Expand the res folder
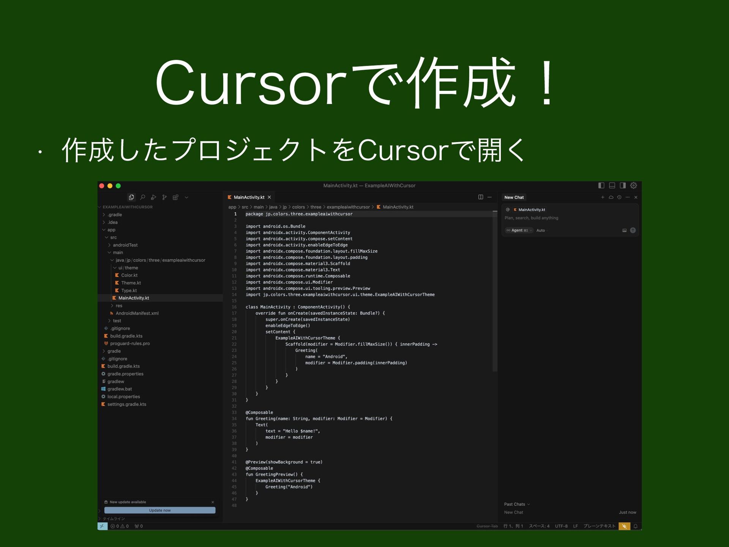 pos(159,306)
